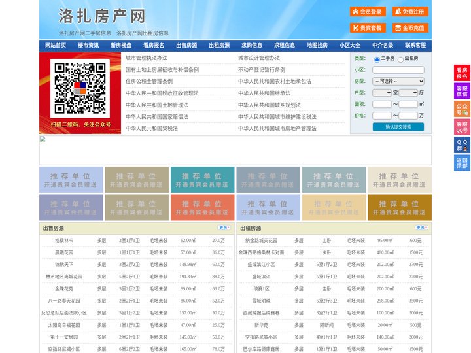Open the 雪域明珠 rental listing
Image resolution: width=471 pixels, height=353 pixels.
click(261, 301)
